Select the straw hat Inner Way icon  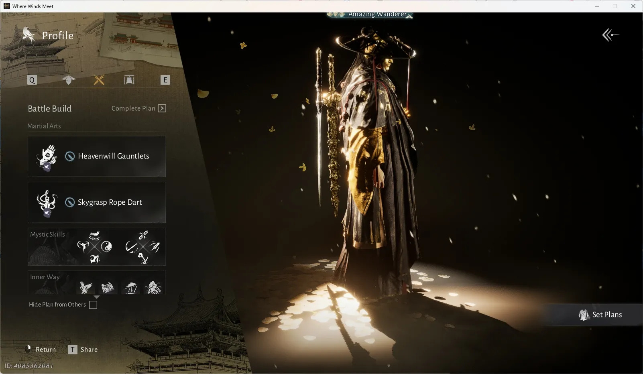(x=130, y=287)
